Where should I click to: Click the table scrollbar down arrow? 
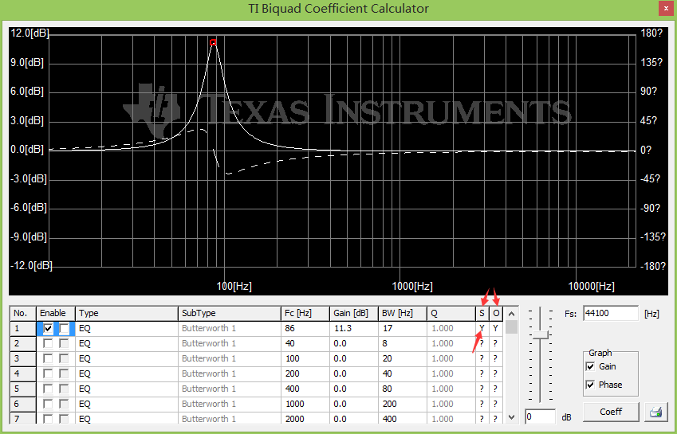(511, 416)
